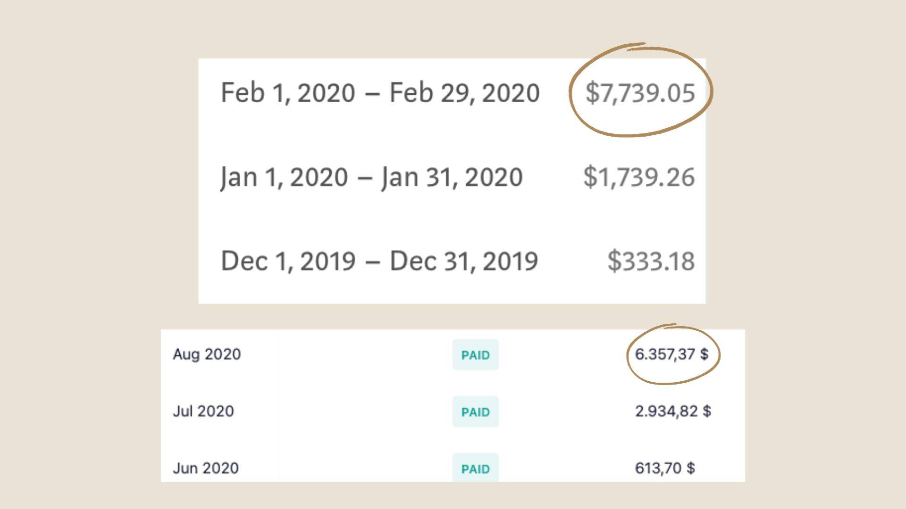906x509 pixels.
Task: Click the PAID badge for Aug 2020
Action: point(476,354)
